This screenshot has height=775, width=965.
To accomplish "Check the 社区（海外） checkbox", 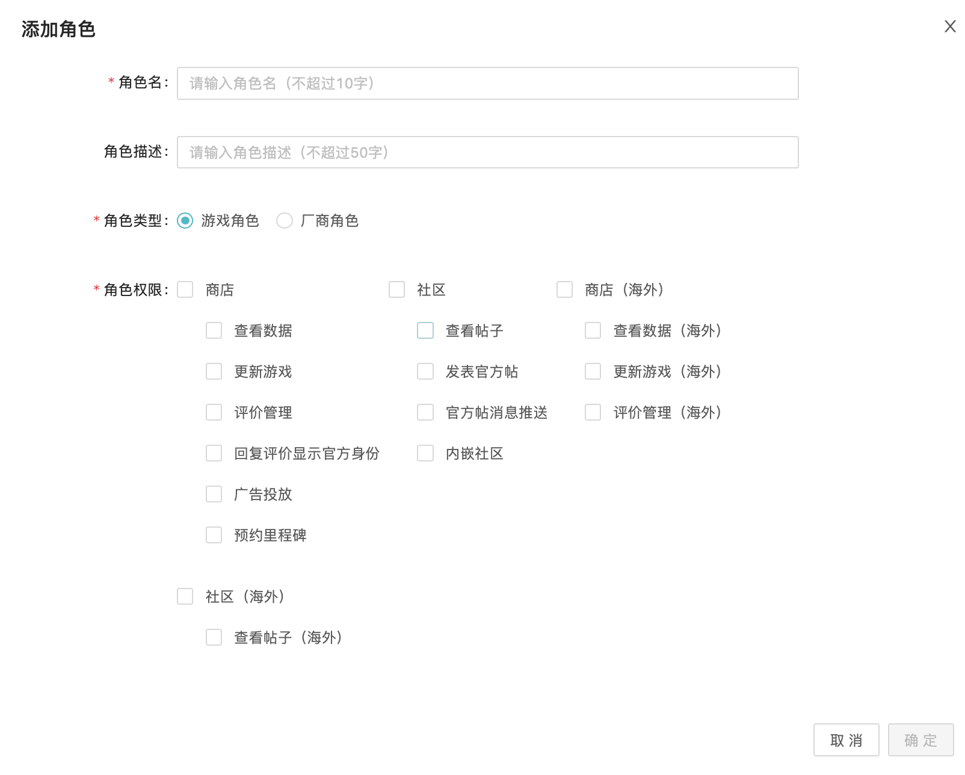I will [185, 597].
